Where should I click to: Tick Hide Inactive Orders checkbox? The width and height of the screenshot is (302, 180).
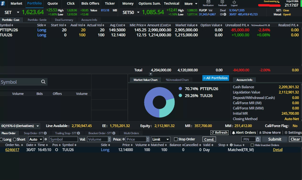click(252, 145)
